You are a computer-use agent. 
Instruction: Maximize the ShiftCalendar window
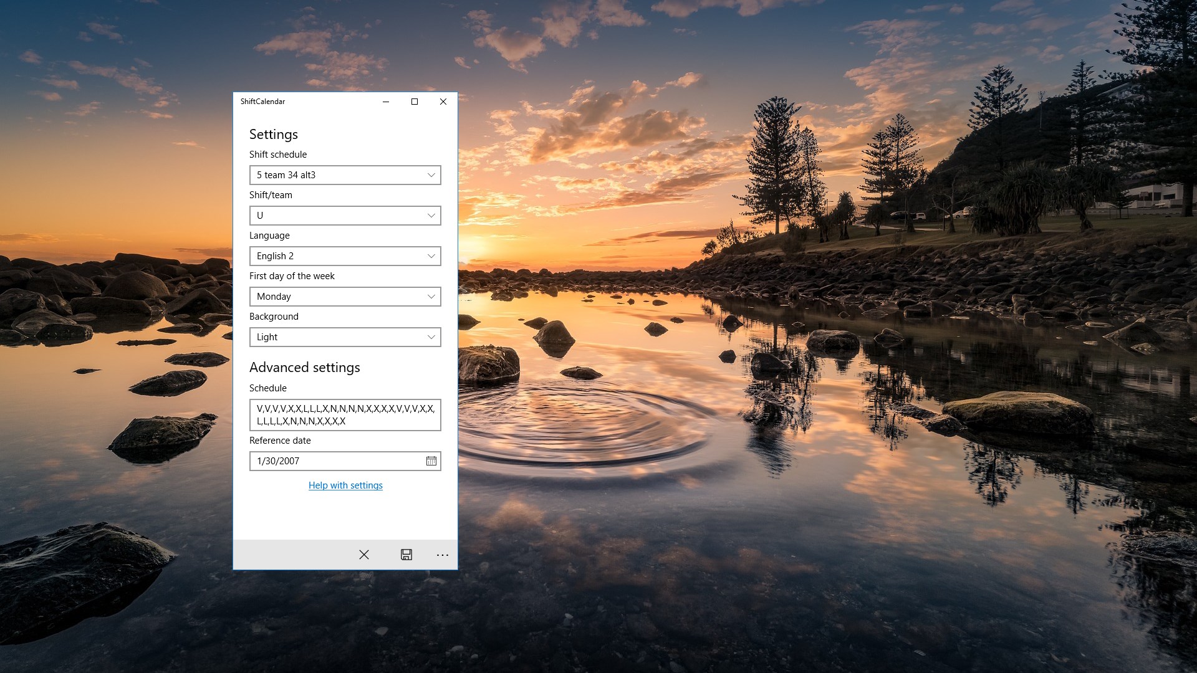click(x=415, y=102)
